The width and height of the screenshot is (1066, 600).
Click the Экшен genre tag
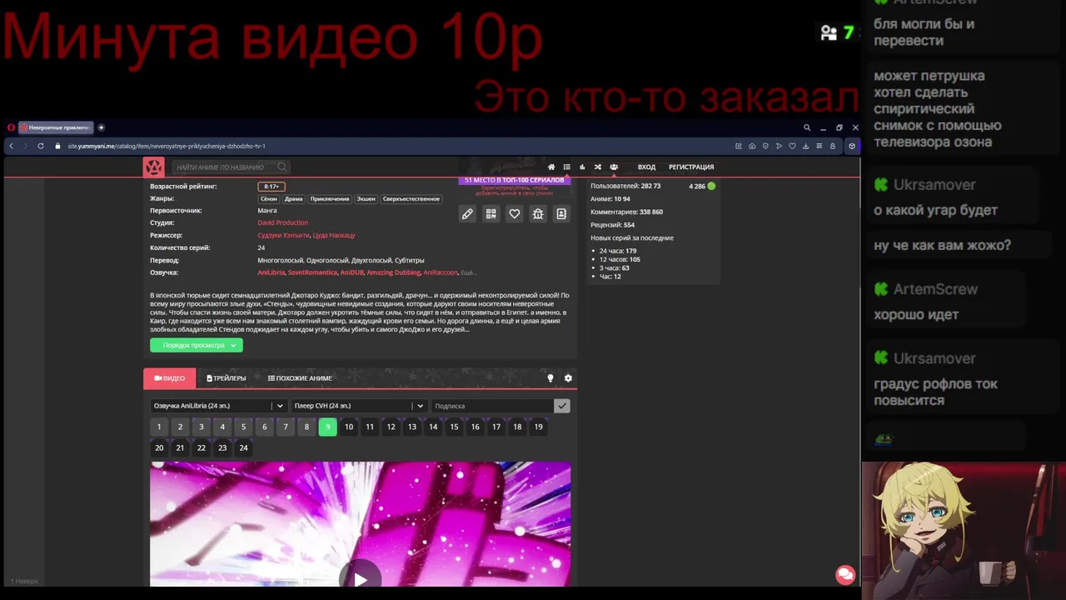pyautogui.click(x=366, y=199)
